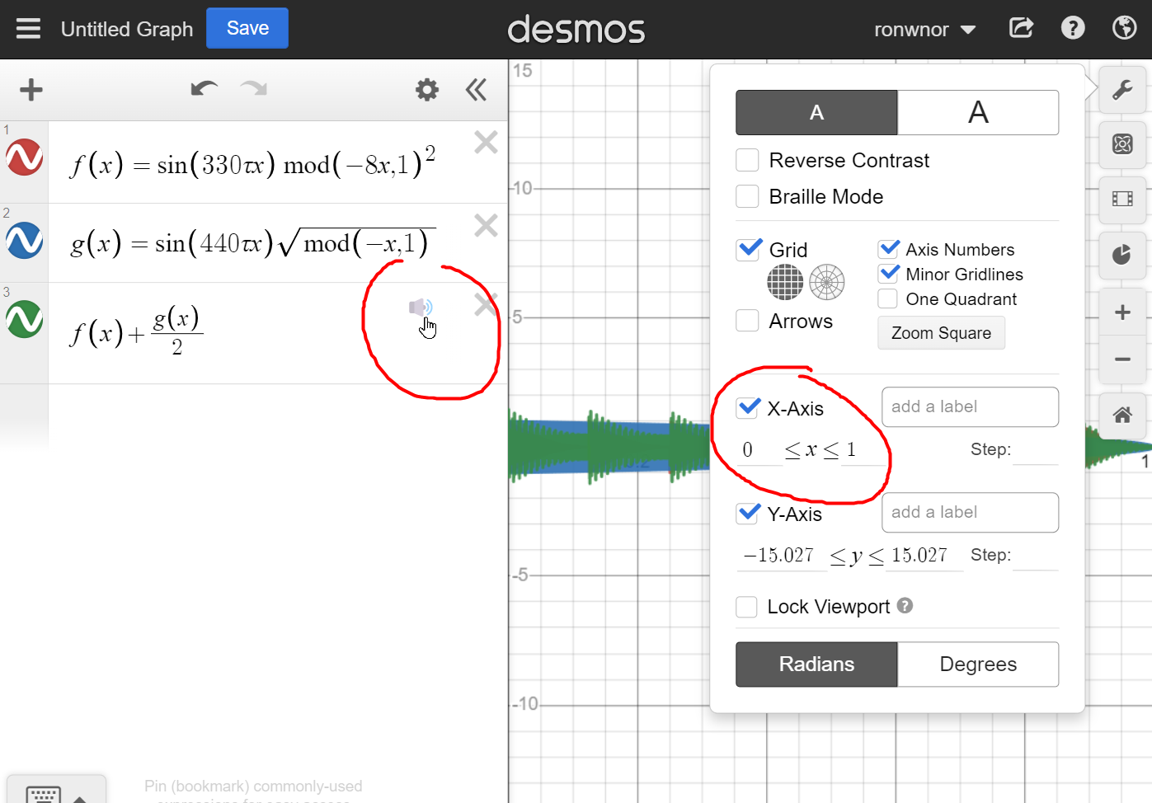
Task: Select Radians angle mode
Action: [816, 664]
